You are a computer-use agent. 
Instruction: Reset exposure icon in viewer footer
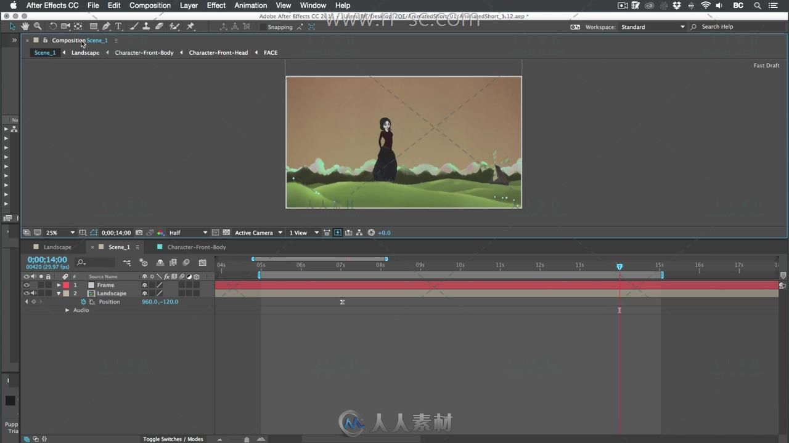[371, 233]
